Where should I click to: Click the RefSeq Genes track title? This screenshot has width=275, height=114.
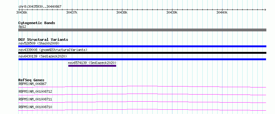tap(32, 80)
